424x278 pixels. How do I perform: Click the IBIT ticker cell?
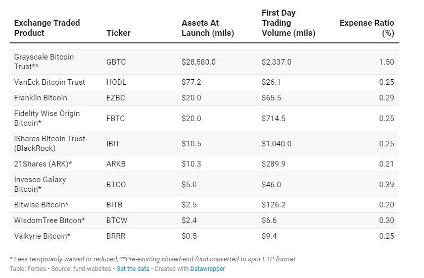tap(113, 144)
